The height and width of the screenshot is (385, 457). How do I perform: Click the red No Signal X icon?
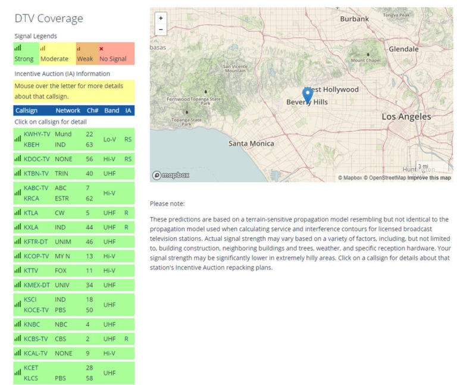pyautogui.click(x=101, y=49)
